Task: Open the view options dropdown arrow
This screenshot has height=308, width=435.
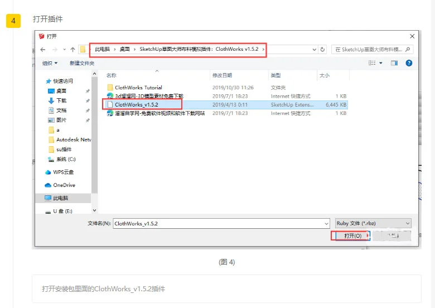Action: (381, 63)
